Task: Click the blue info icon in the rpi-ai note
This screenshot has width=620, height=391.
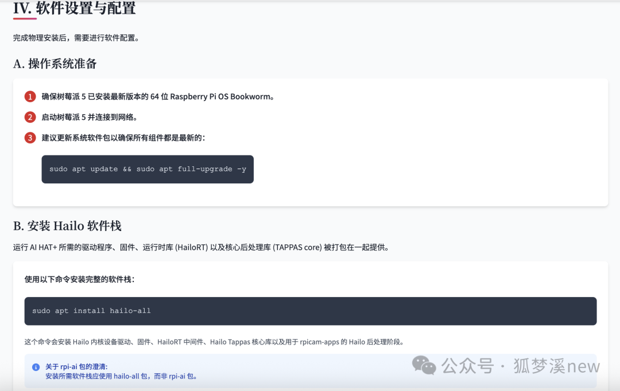Action: point(36,367)
